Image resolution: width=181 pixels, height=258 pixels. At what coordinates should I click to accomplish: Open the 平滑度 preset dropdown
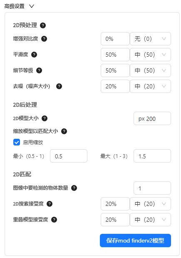click(x=151, y=55)
